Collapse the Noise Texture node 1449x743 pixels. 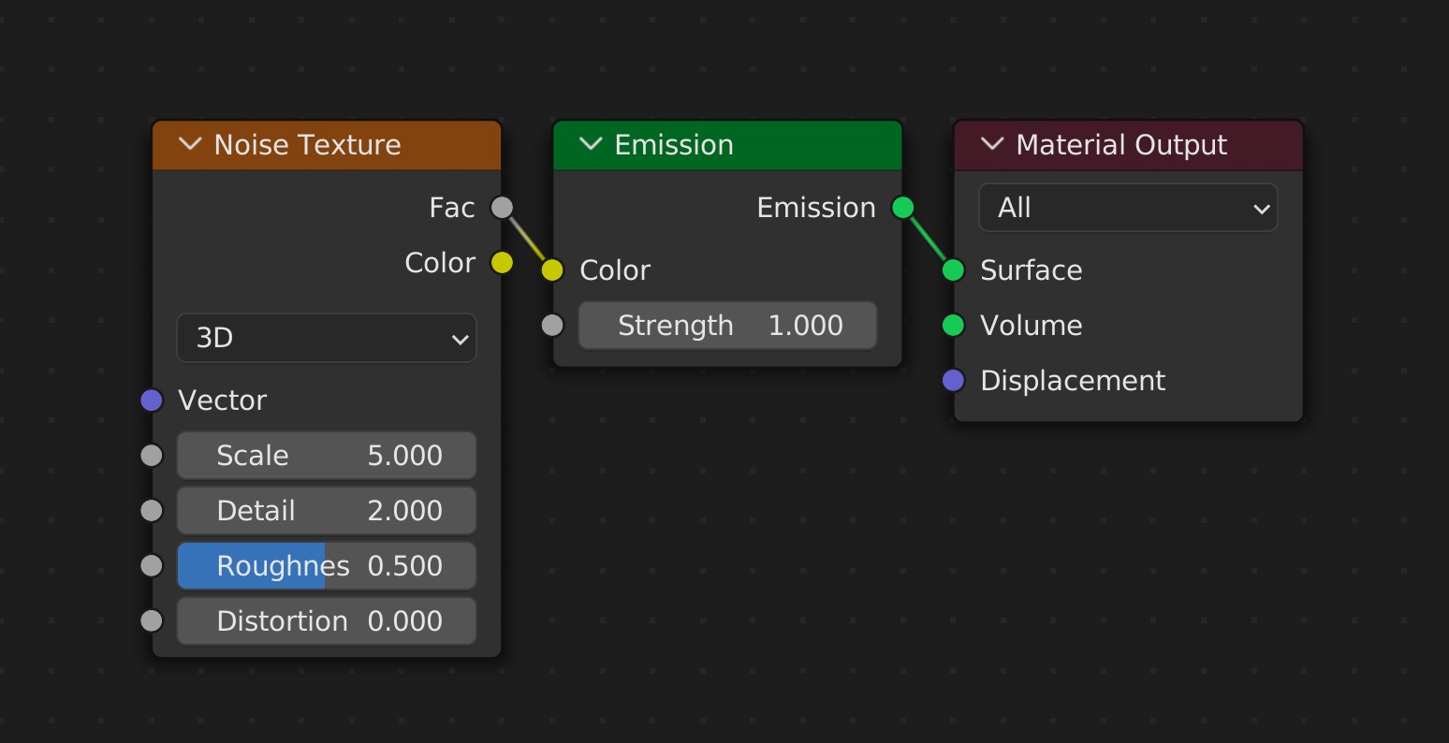[x=190, y=144]
